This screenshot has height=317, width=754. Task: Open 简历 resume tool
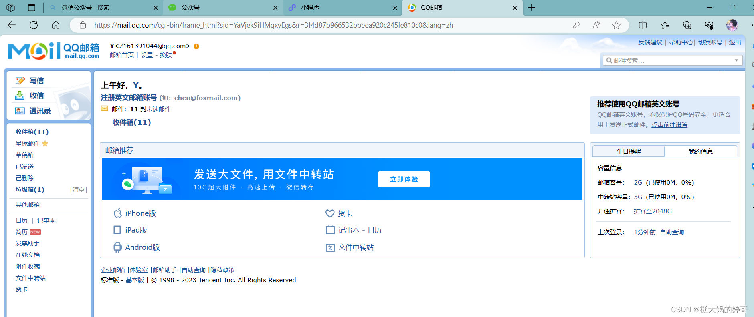[22, 232]
